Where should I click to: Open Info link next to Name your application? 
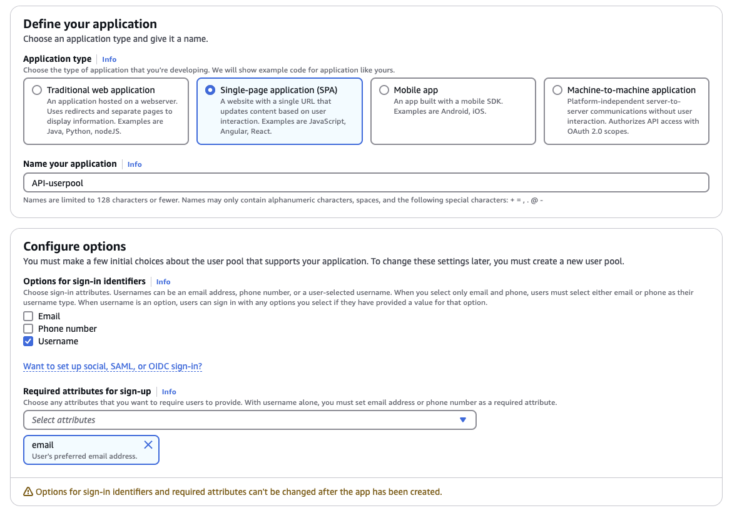135,164
